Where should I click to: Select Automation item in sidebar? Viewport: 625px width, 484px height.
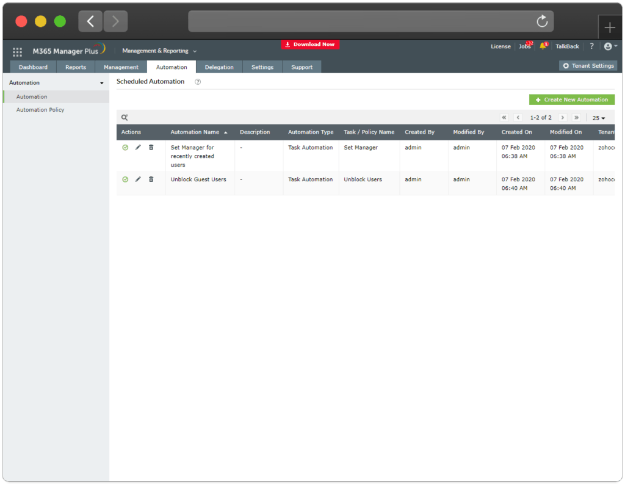click(56, 97)
